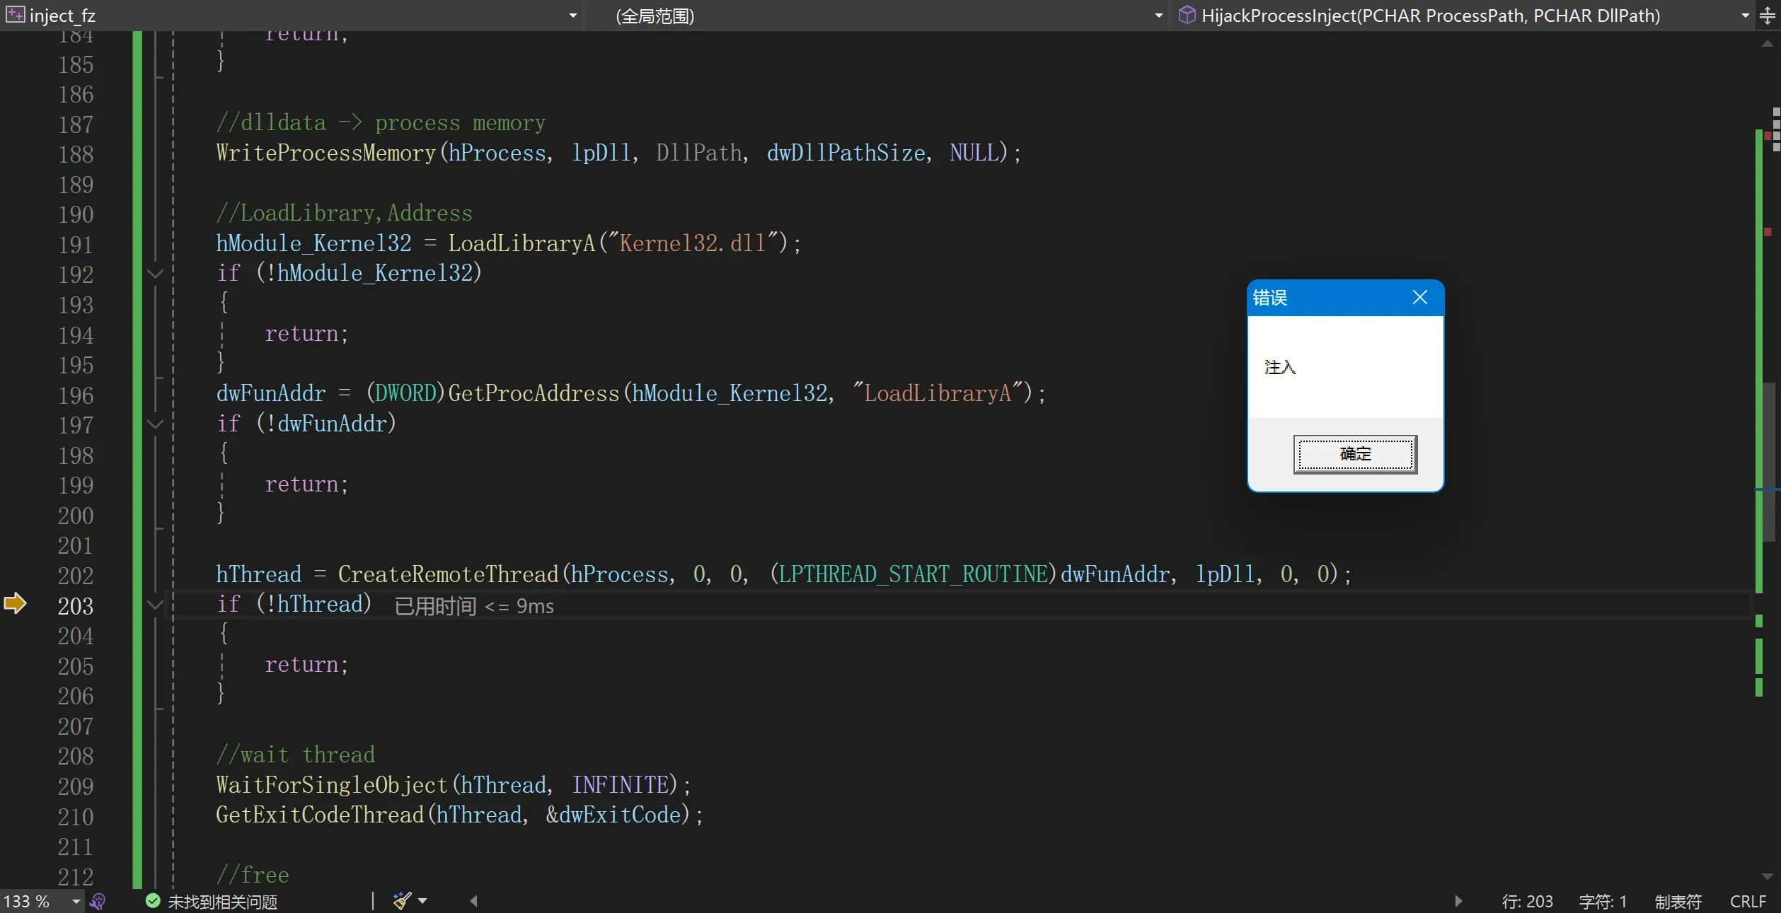Click the 未找到相关问题 status text
This screenshot has height=913, width=1781.
coord(222,902)
